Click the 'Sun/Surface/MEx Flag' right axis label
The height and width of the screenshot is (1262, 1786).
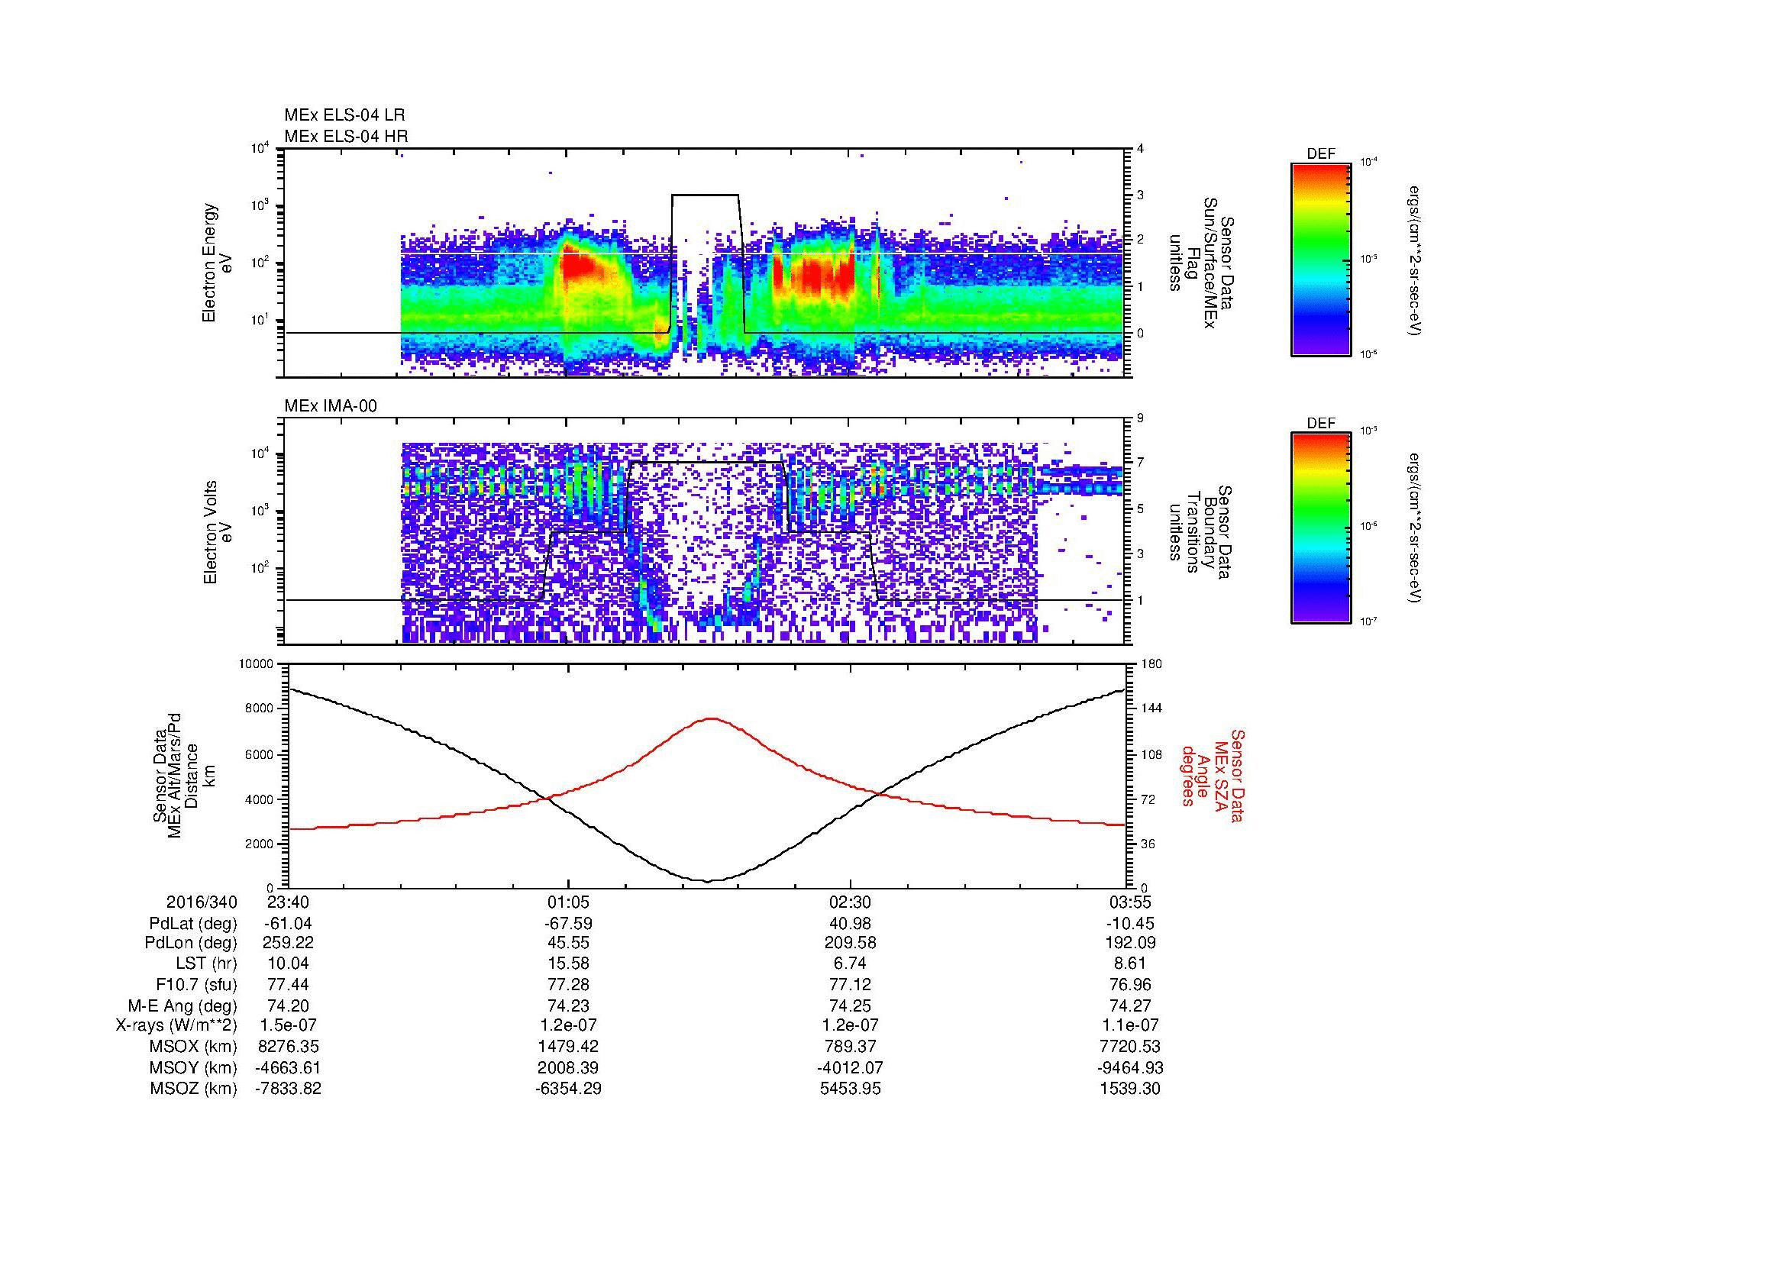tap(1200, 263)
